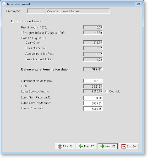Click the Rate value field

pos(93,86)
